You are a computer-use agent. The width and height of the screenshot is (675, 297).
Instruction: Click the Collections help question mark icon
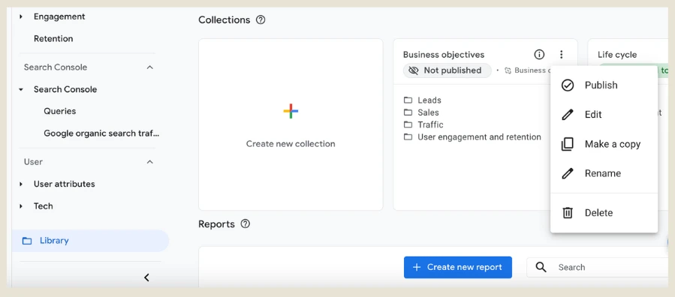click(261, 19)
